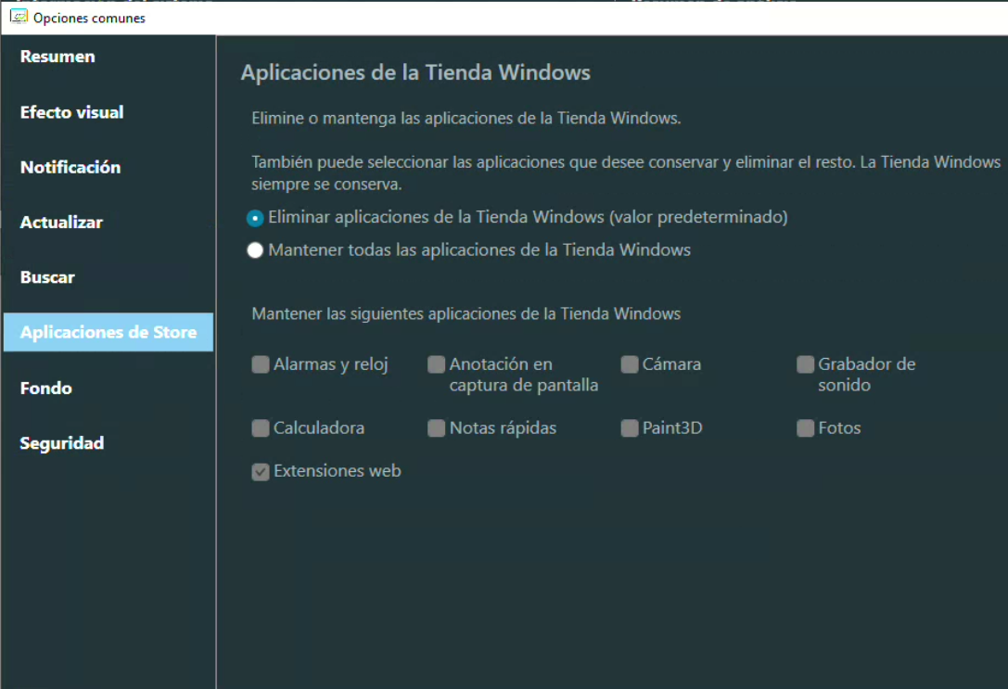The image size is (1008, 689).
Task: Switch to Efecto visual settings
Action: point(71,112)
